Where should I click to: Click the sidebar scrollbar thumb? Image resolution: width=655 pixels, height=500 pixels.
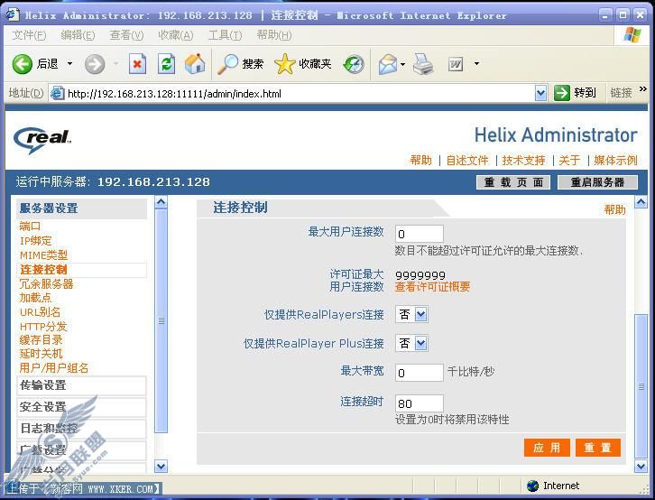pyautogui.click(x=161, y=320)
